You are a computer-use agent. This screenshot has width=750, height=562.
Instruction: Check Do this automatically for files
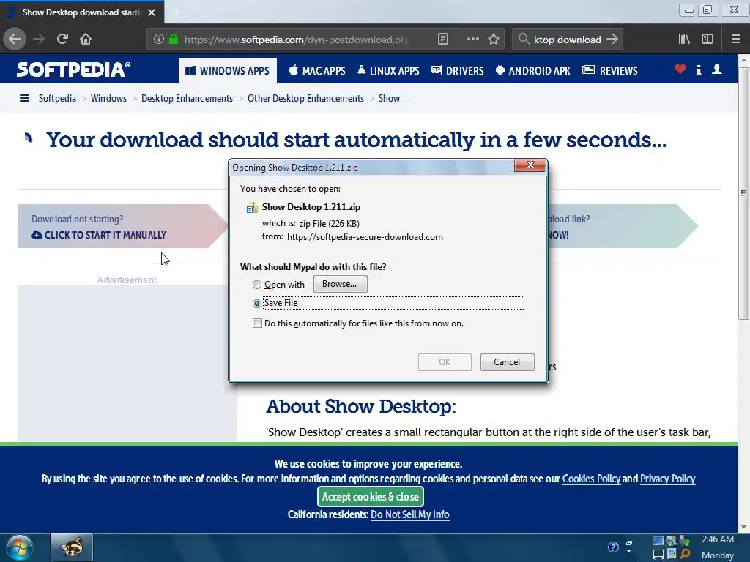257,323
